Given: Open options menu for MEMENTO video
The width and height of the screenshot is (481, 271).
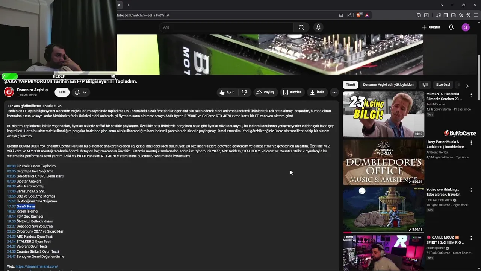Looking at the screenshot, I should [x=471, y=95].
